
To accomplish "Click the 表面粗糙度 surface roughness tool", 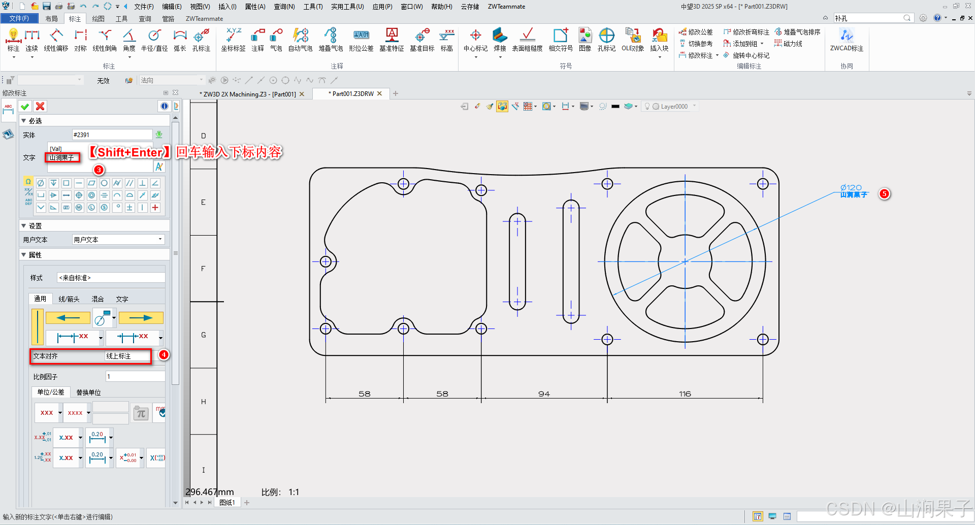I will pyautogui.click(x=527, y=40).
